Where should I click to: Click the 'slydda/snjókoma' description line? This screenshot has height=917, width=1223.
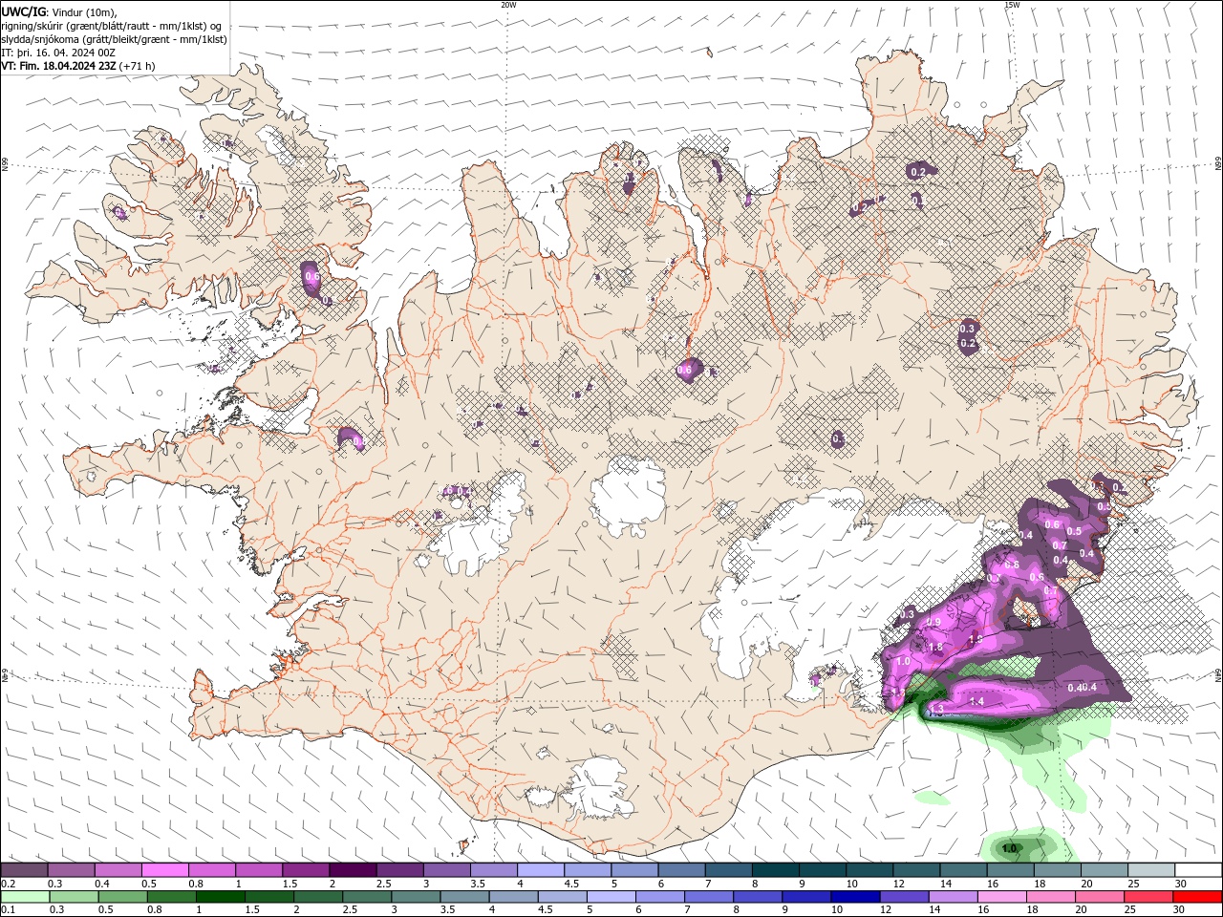tap(115, 39)
